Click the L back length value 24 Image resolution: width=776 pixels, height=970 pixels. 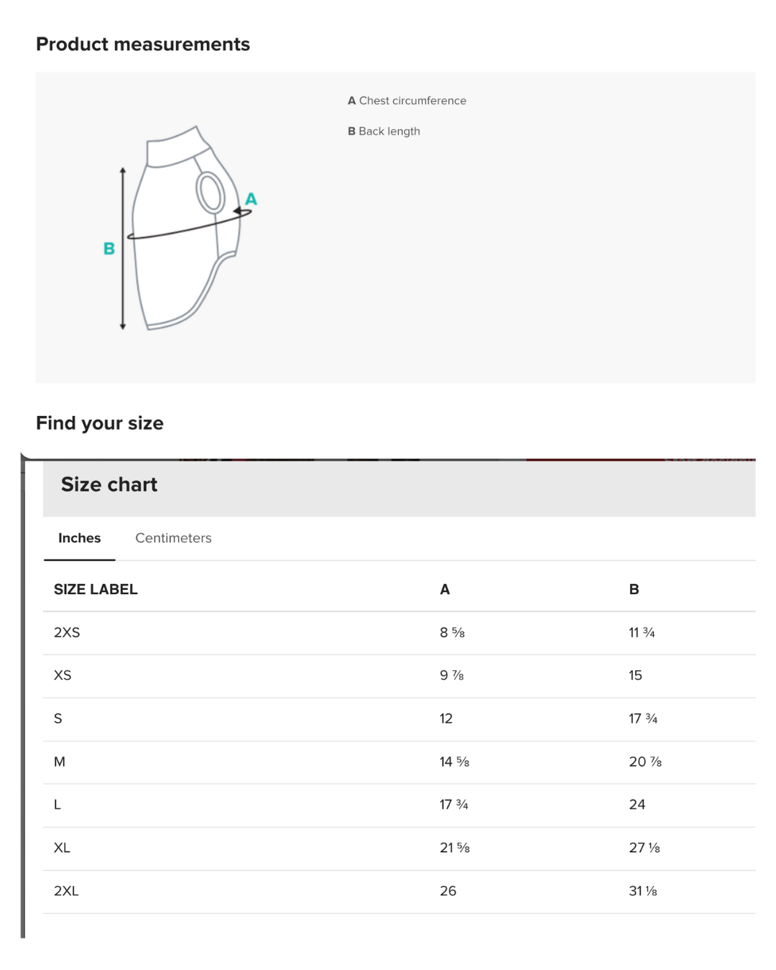637,805
